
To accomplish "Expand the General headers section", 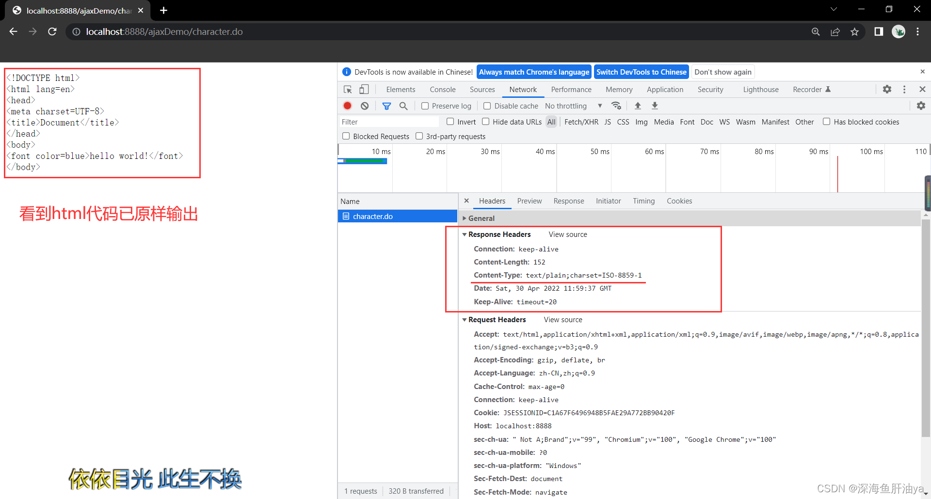I will (465, 218).
